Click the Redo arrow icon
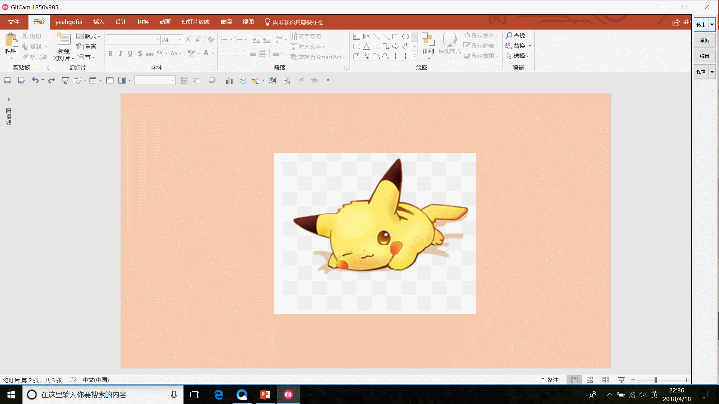 coord(52,80)
